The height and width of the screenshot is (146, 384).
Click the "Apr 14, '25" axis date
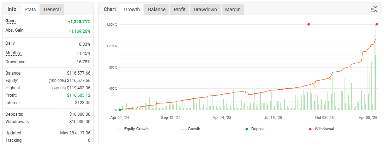coord(222,118)
